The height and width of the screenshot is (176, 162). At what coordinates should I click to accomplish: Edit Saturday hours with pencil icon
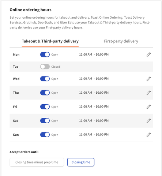[148, 121]
